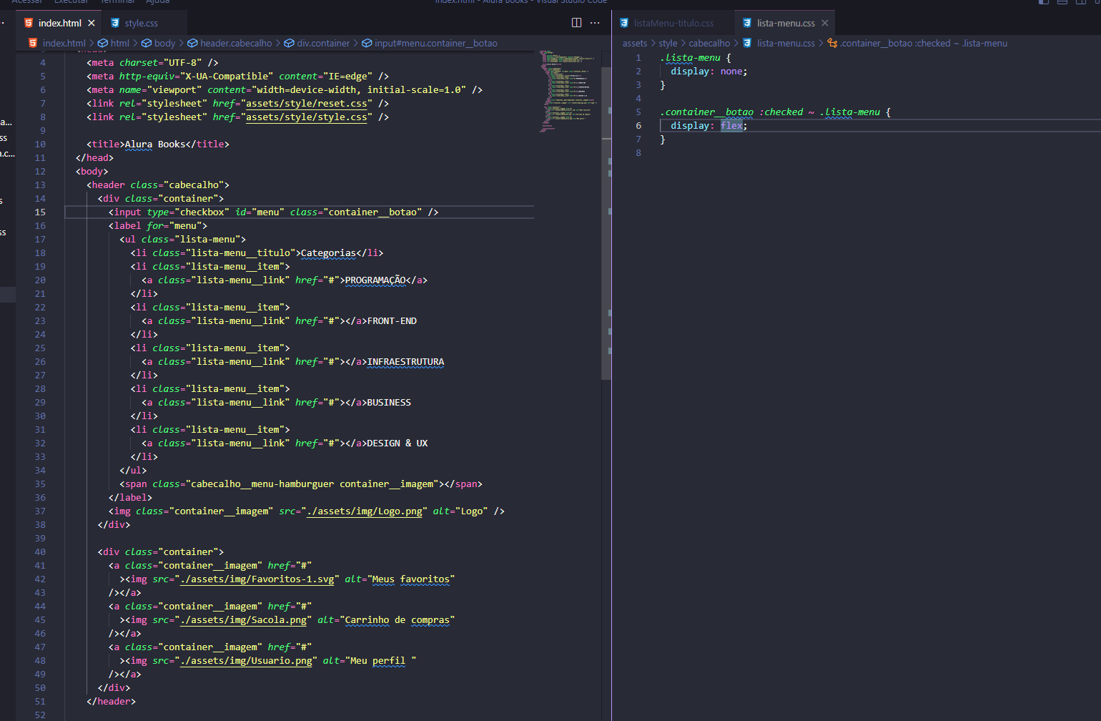Close the lista-menu.css tab

click(x=825, y=23)
